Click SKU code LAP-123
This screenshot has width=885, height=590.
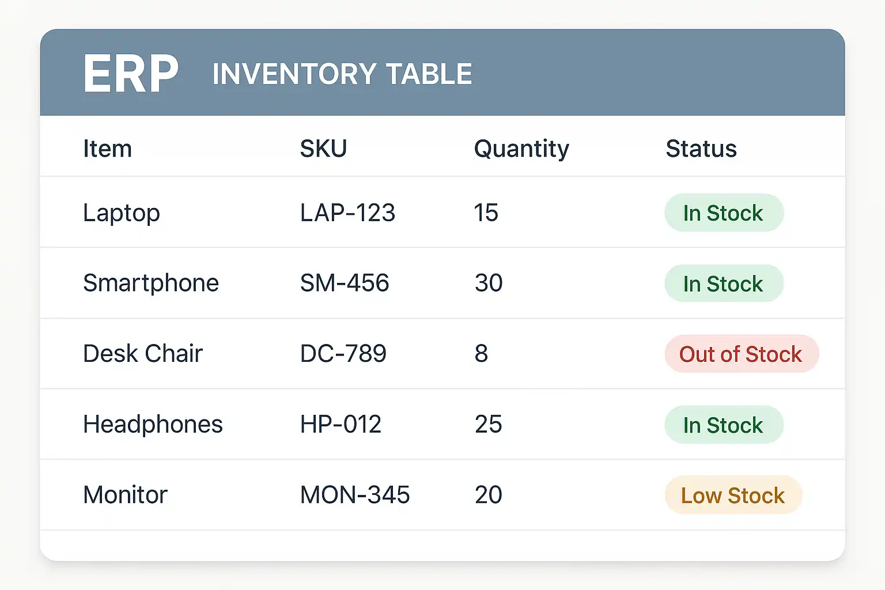[x=347, y=213]
